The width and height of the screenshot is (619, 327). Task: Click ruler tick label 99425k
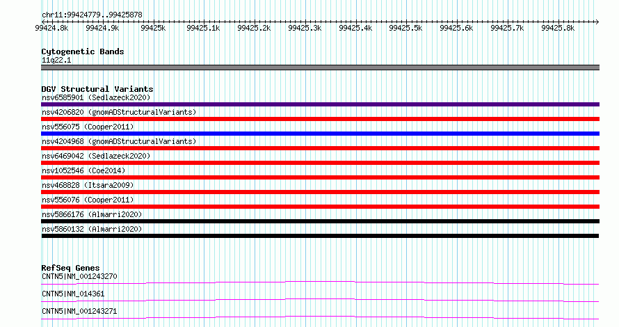click(153, 28)
